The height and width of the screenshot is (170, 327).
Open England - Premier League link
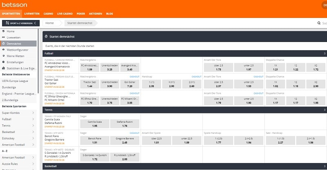[19, 94]
